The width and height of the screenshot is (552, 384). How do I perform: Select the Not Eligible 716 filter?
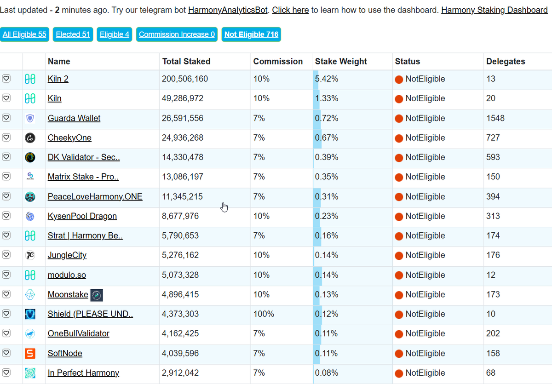point(251,34)
